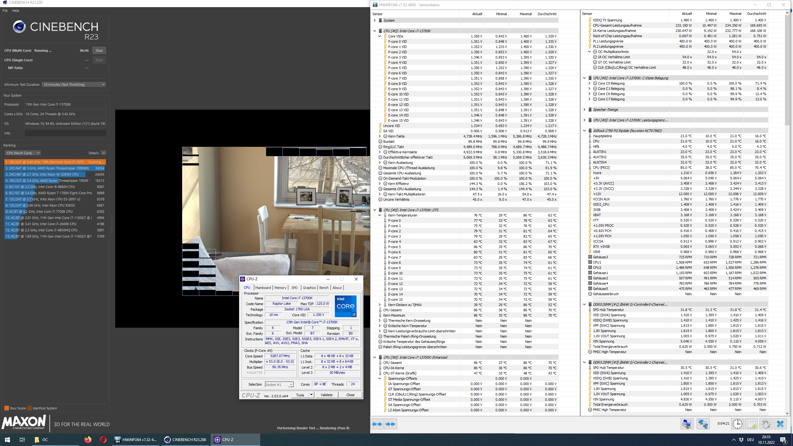
Task: Click HWiNFO expand-columns left-right arrows icon
Action: 377,424
